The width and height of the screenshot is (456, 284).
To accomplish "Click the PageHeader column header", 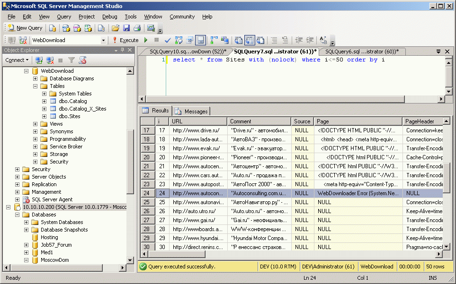I will (423, 121).
